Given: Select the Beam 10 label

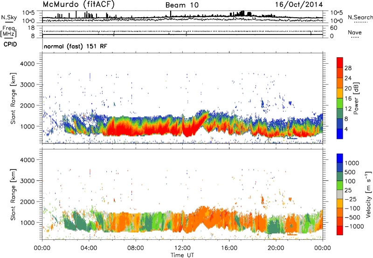Looking at the screenshot, I should click(x=182, y=5).
